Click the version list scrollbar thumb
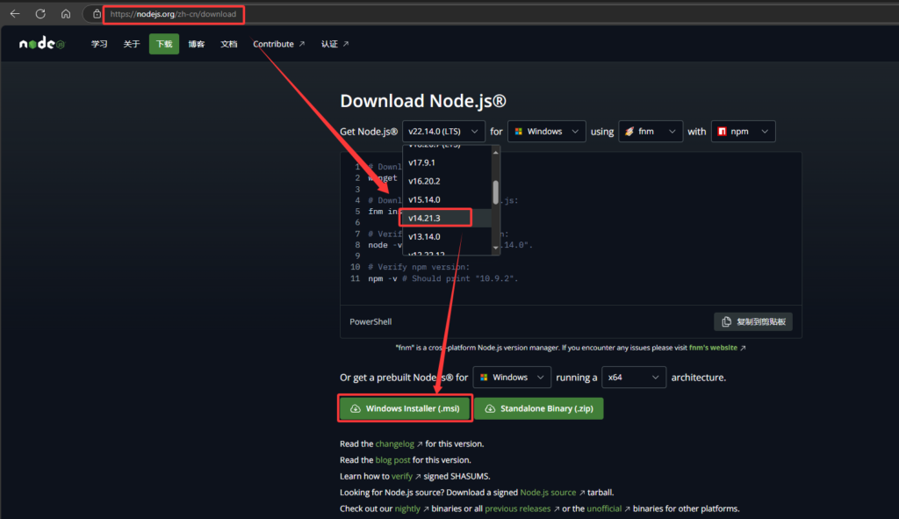The width and height of the screenshot is (899, 519). pos(495,192)
